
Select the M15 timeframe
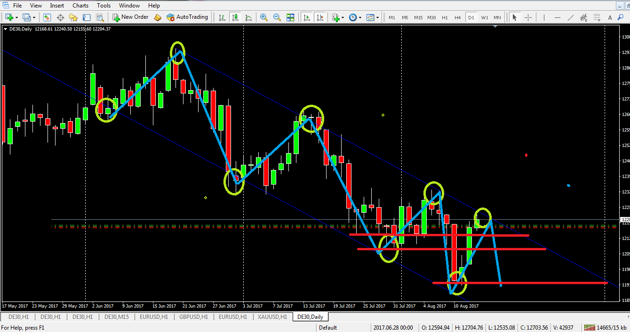418,17
